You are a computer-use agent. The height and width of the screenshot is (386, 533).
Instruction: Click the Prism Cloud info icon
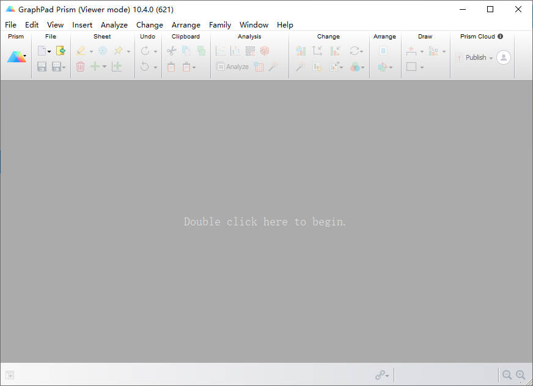point(500,37)
